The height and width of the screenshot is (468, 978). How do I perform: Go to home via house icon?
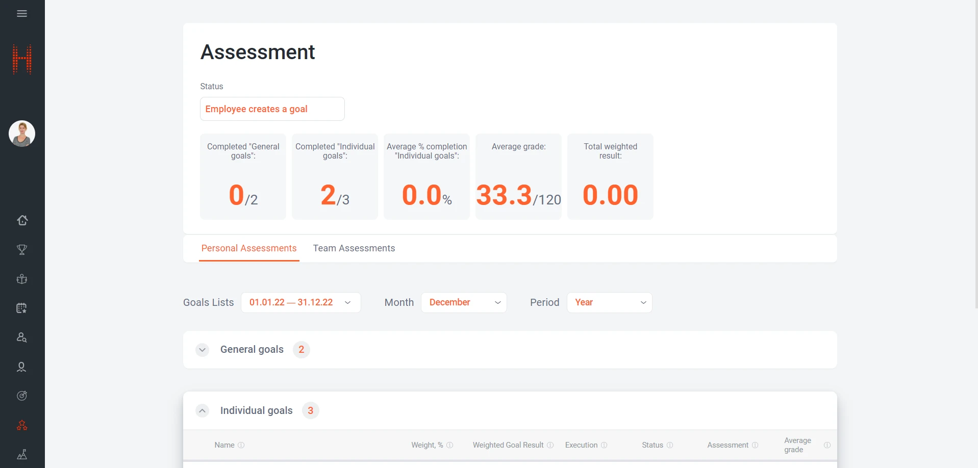22,220
